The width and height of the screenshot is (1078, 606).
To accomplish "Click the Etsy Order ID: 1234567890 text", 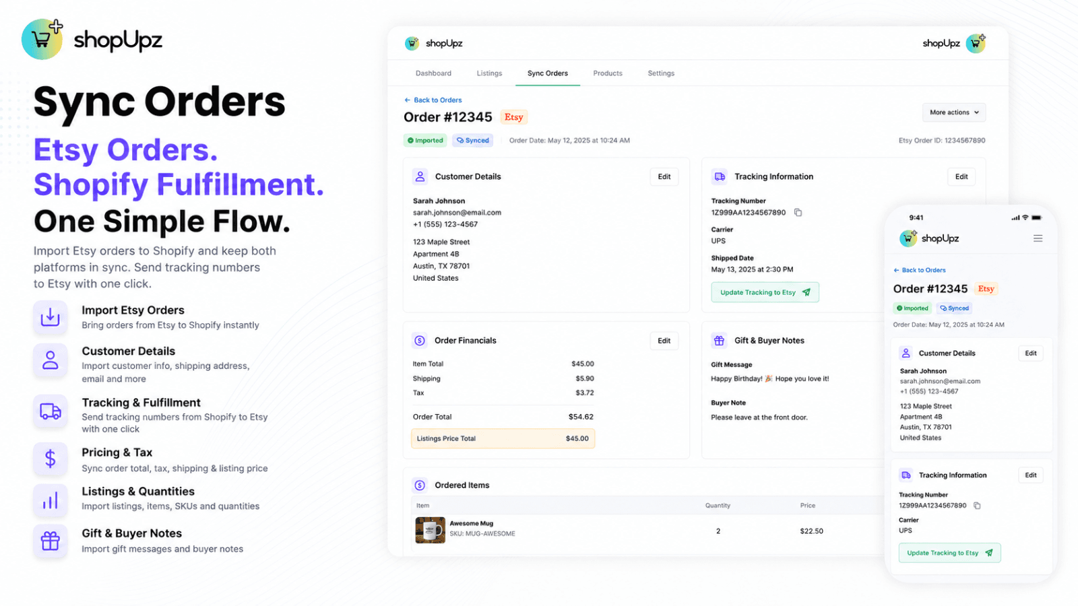I will pyautogui.click(x=941, y=140).
